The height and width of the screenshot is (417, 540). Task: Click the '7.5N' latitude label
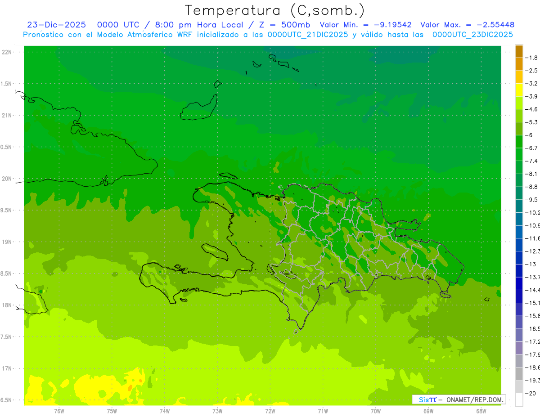pos(5,337)
